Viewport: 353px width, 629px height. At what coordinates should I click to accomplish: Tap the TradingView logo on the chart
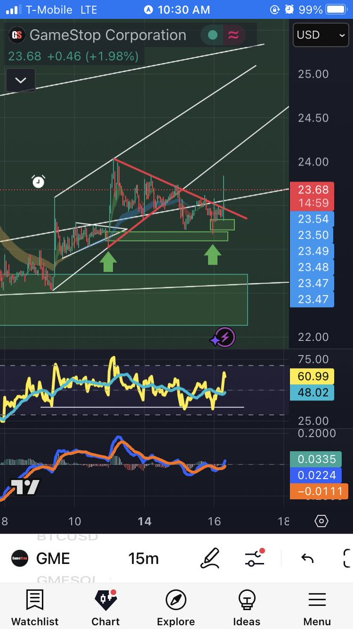pos(25,487)
